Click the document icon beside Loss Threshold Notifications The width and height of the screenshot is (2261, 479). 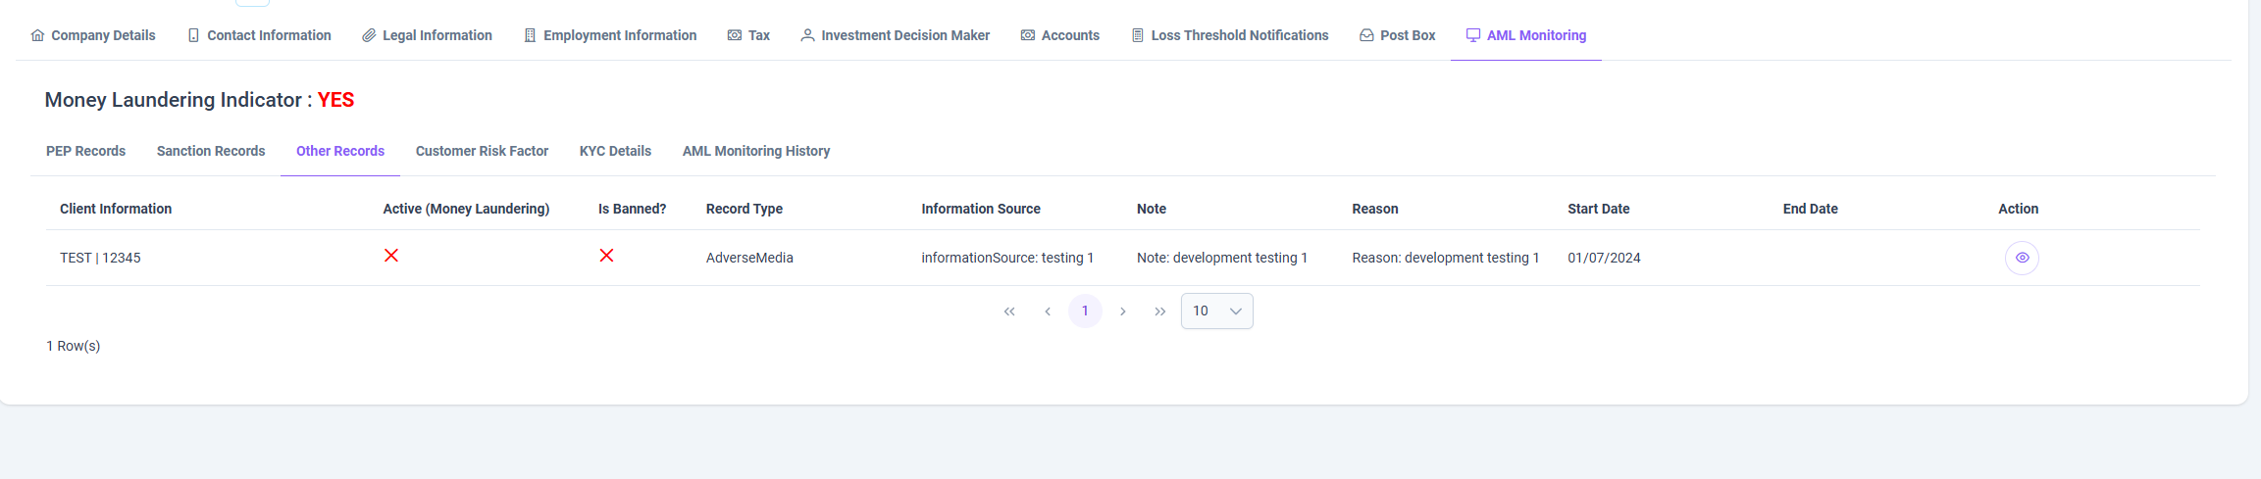1138,35
